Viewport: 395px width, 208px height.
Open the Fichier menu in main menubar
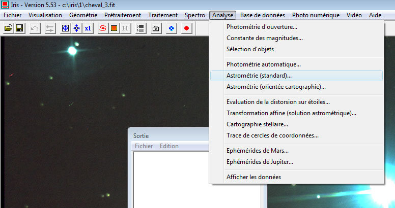[13, 15]
